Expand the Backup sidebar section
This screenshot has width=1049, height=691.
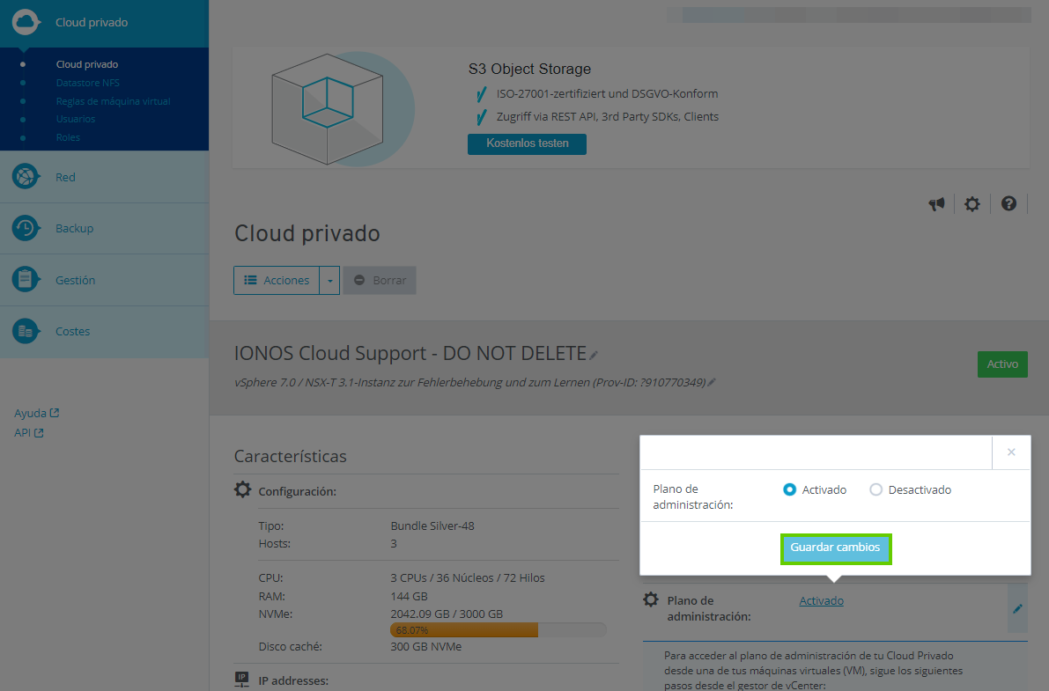(104, 228)
